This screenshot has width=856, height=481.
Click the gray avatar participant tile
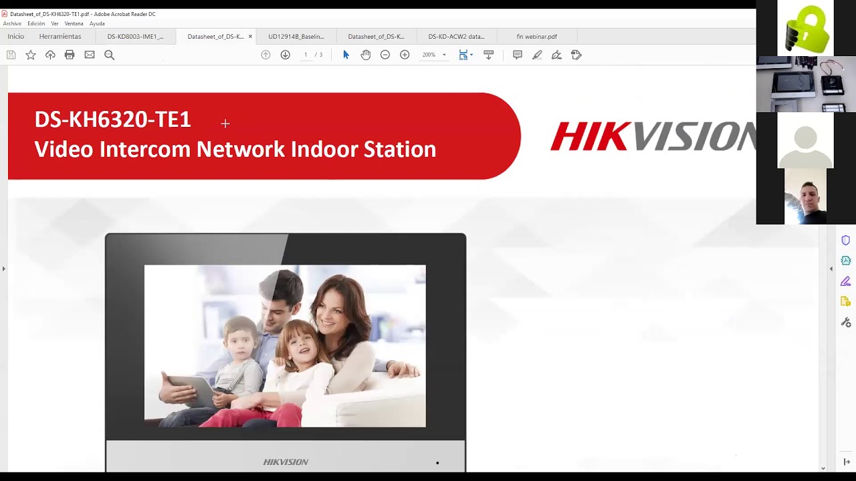(x=805, y=140)
